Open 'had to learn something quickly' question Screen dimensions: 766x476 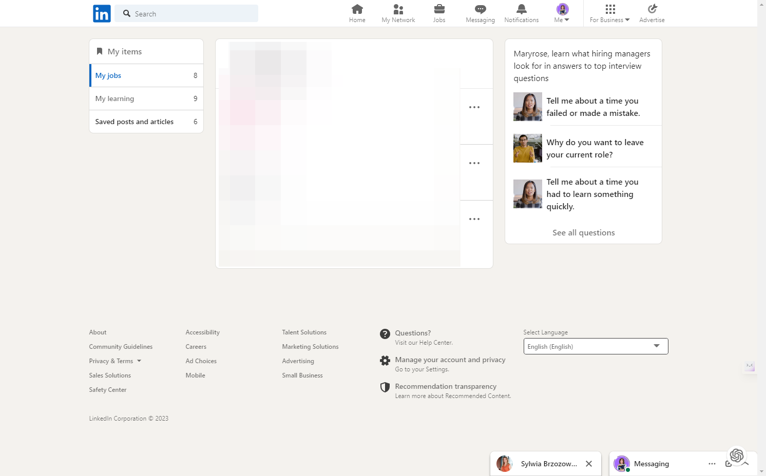pos(592,194)
